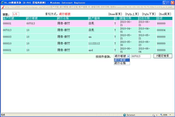This screenshot has width=175, height=117.
Task: Select 銀行名稱 from the dropdown list
Action: point(122,63)
